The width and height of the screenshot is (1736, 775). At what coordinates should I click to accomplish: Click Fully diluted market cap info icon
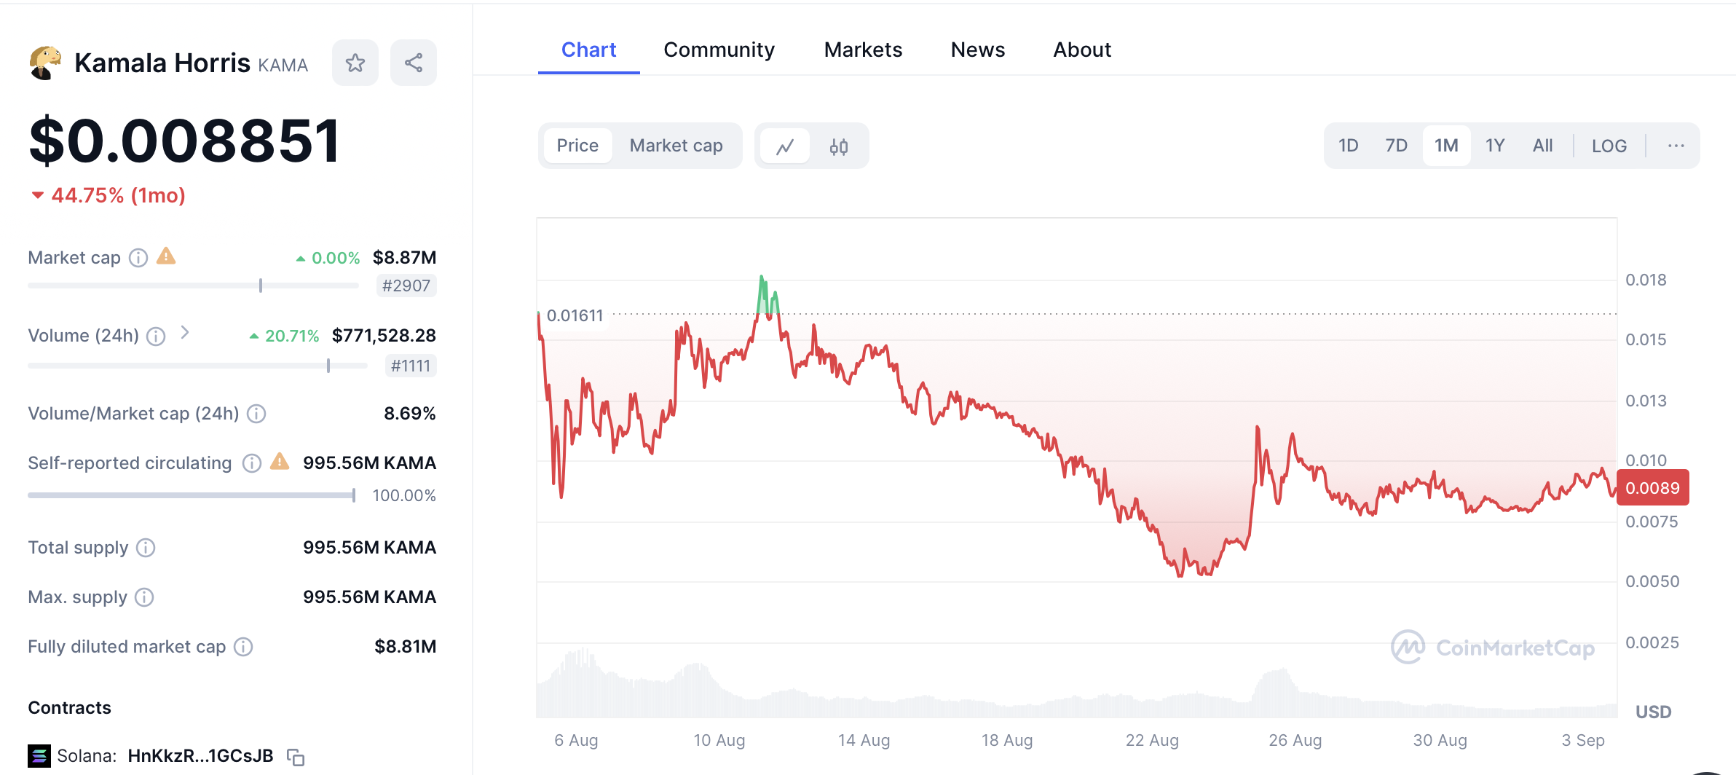[x=243, y=647]
